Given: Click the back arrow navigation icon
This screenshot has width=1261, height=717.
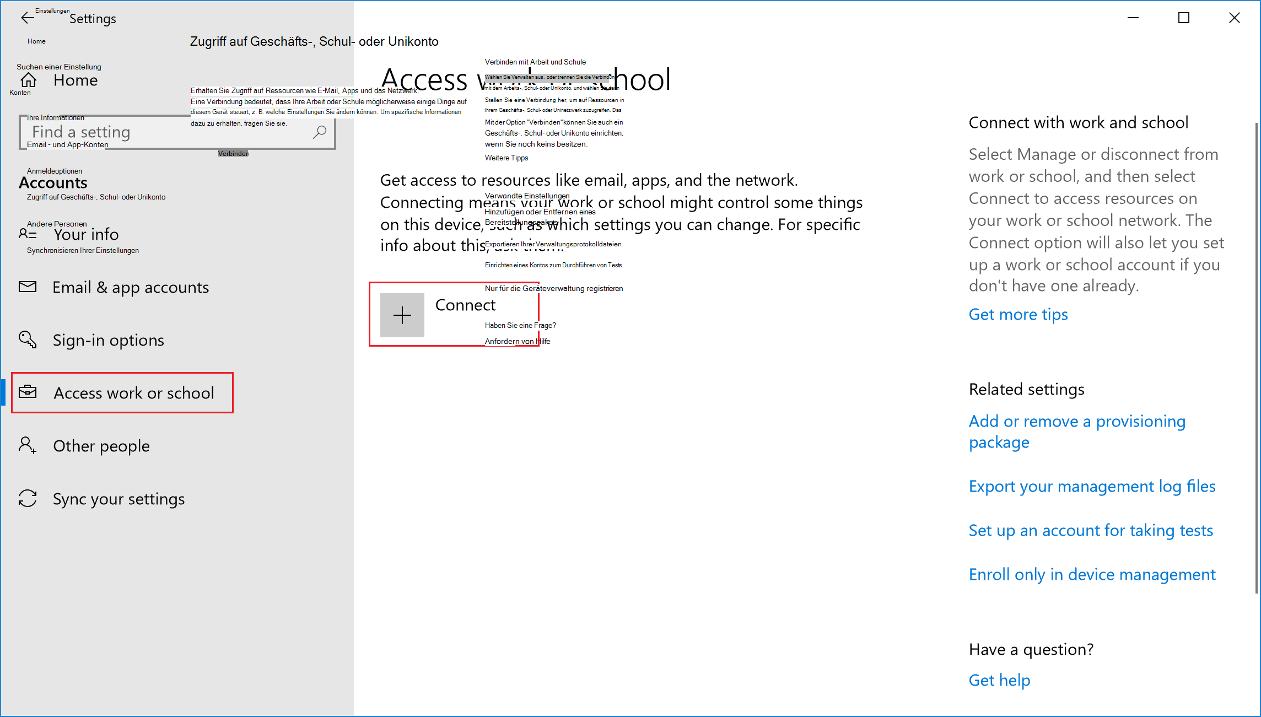Looking at the screenshot, I should click(27, 17).
